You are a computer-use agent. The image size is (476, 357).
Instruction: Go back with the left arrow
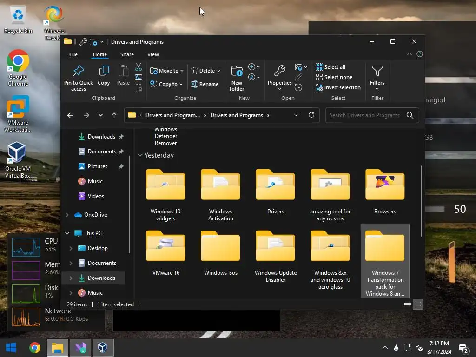click(70, 115)
